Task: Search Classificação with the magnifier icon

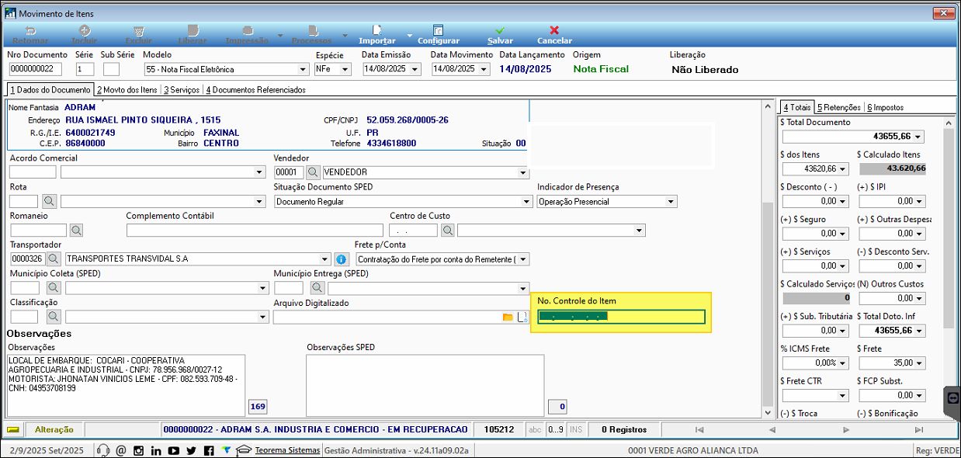Action: [x=54, y=317]
